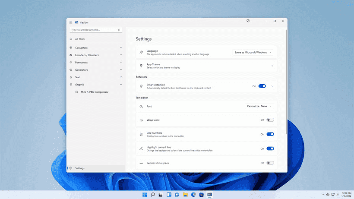Image resolution: width=354 pixels, height=199 pixels.
Task: Click the compact overlay icon in title bar
Action: (x=248, y=21)
